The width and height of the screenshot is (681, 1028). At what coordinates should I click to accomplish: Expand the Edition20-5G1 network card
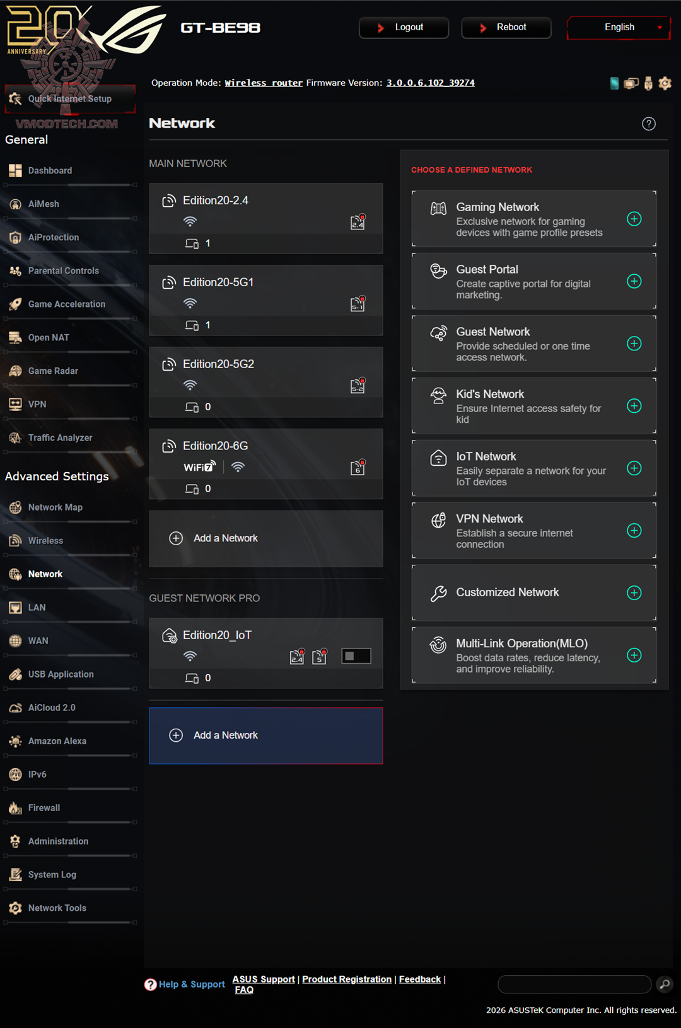(x=266, y=300)
